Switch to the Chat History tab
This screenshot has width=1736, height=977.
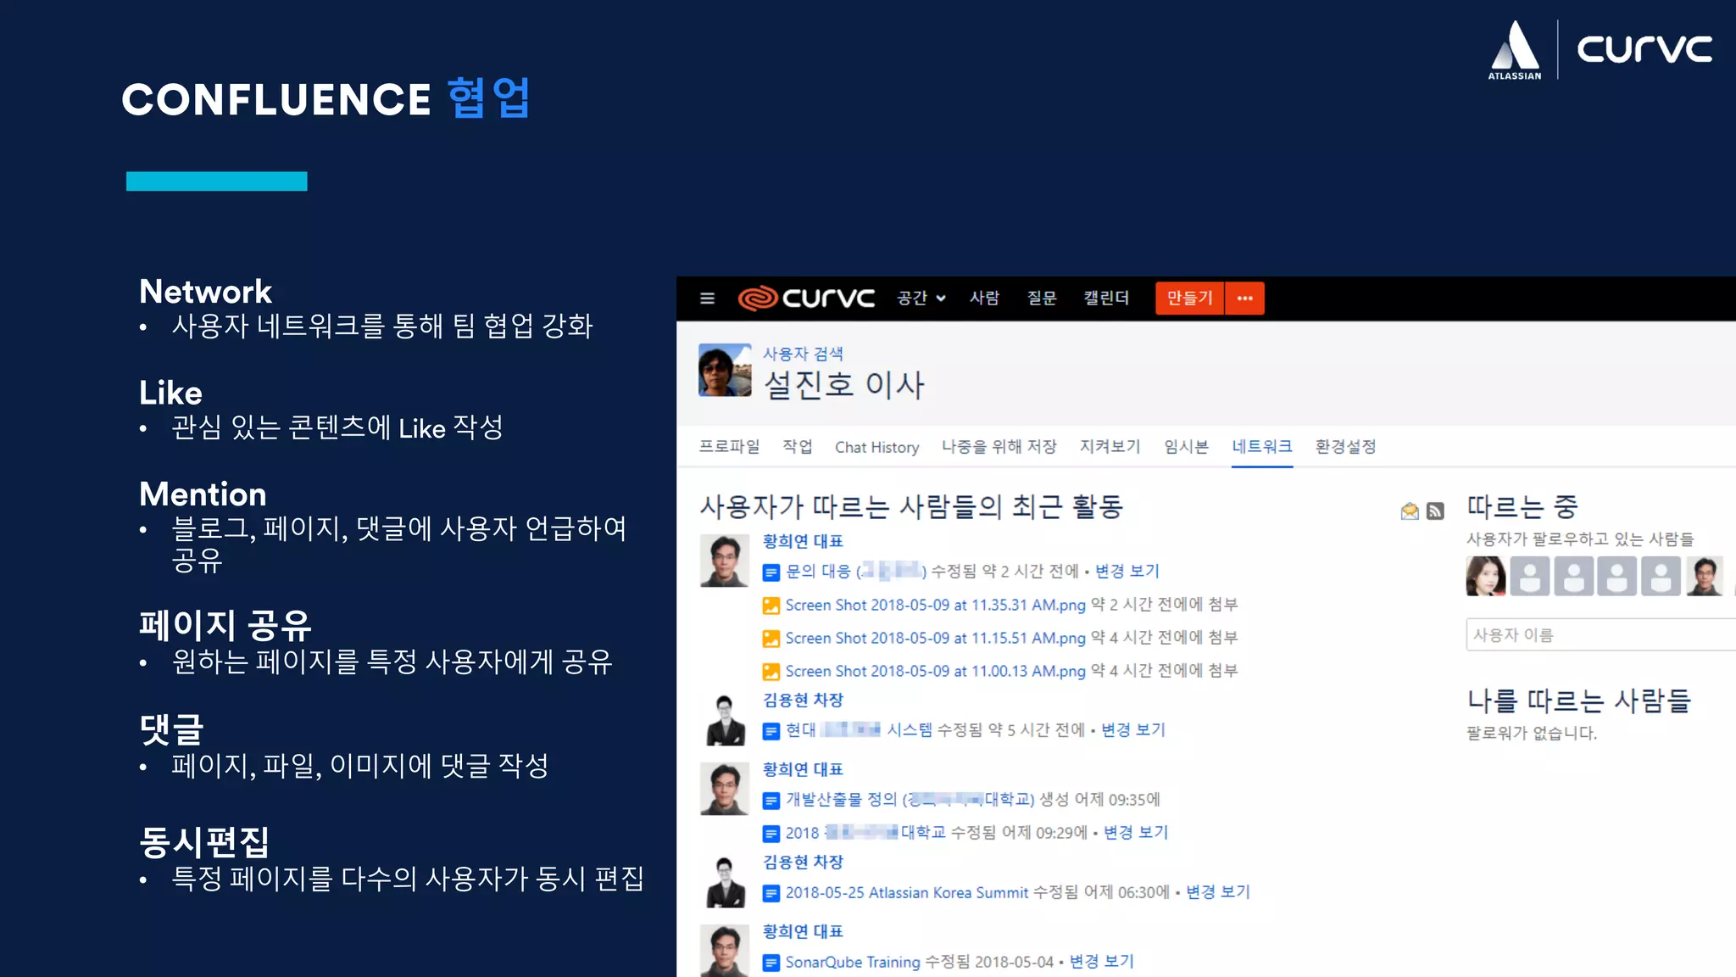tap(876, 447)
